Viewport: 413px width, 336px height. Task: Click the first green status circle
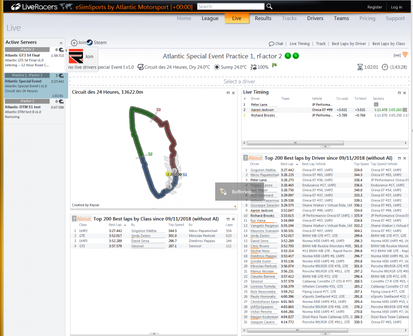(288, 56)
